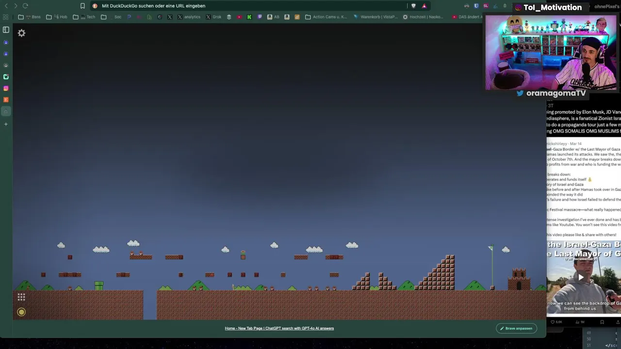
Task: Click the oramagomaTV Twitter overlay label
Action: point(551,93)
